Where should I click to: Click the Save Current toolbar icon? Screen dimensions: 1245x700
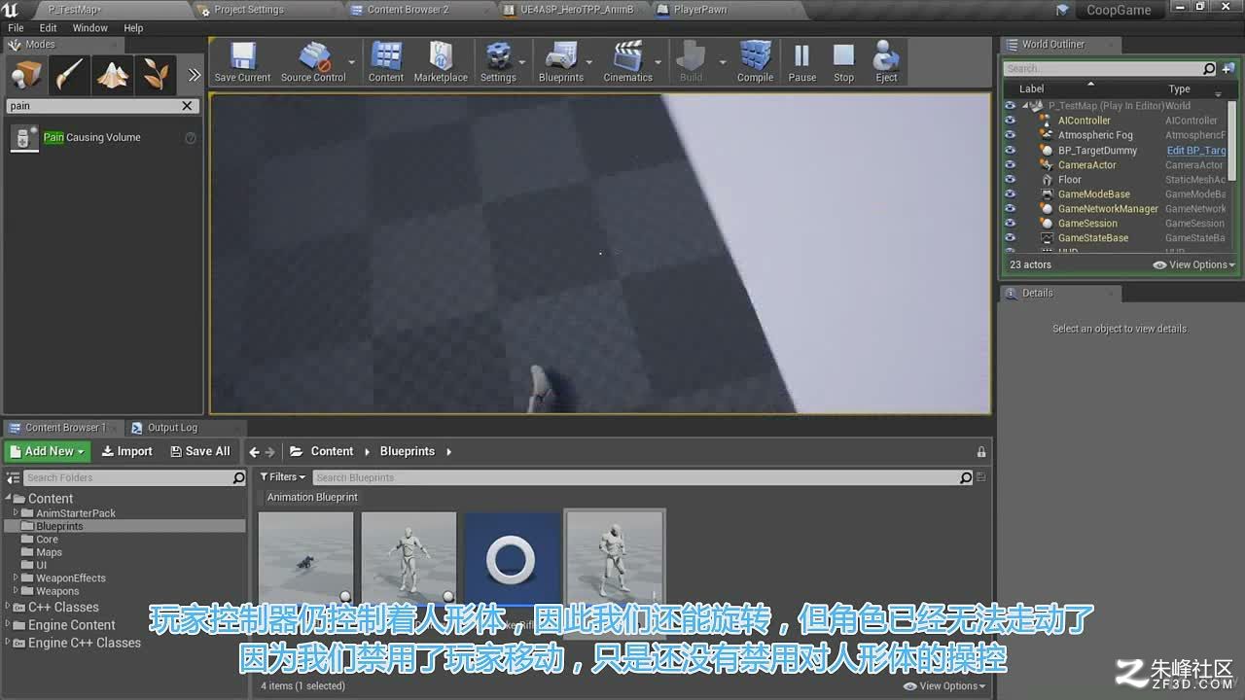tap(242, 61)
